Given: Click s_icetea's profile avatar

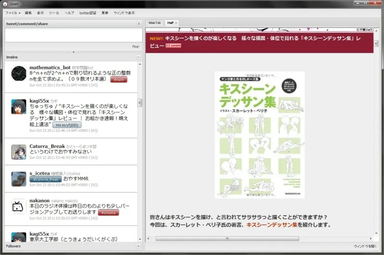Looking at the screenshot, I should pos(18,178).
